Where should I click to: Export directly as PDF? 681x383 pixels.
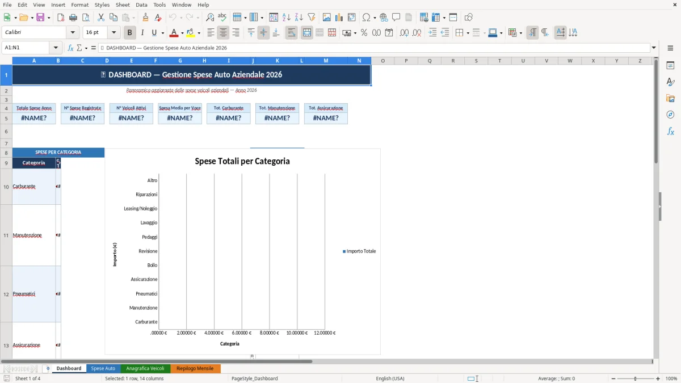[x=61, y=18]
